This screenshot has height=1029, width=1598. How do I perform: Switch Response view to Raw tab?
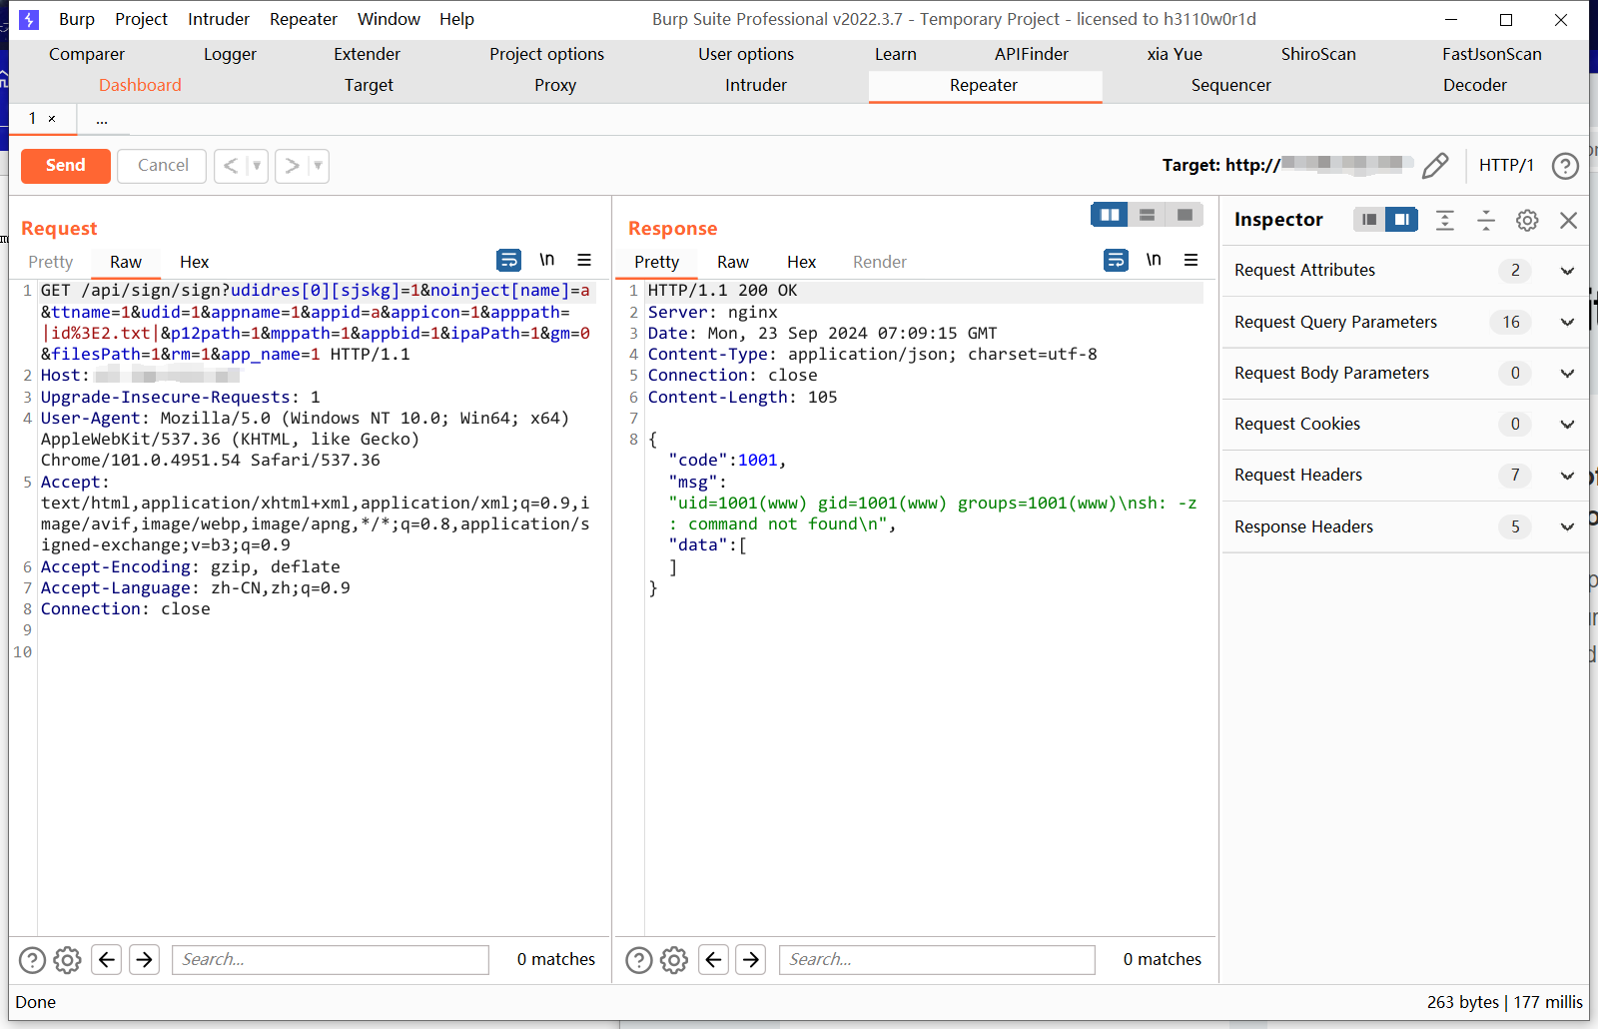732,262
